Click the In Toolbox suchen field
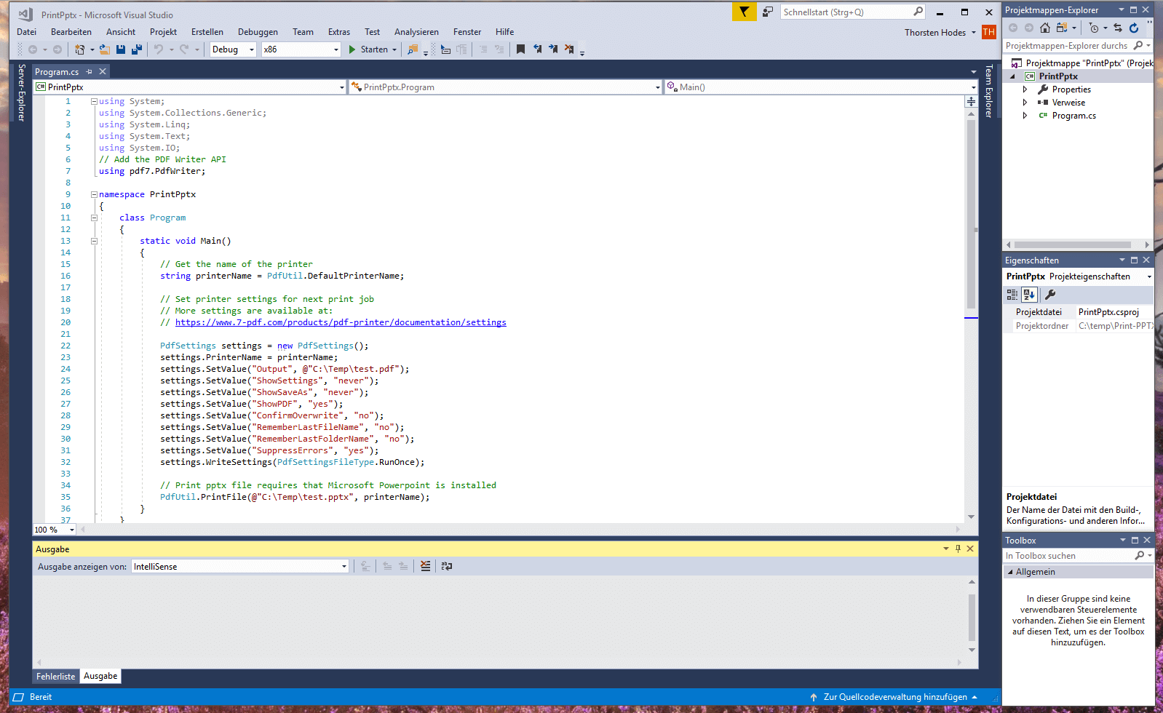Screen dimensions: 1163x713 click(x=1078, y=556)
